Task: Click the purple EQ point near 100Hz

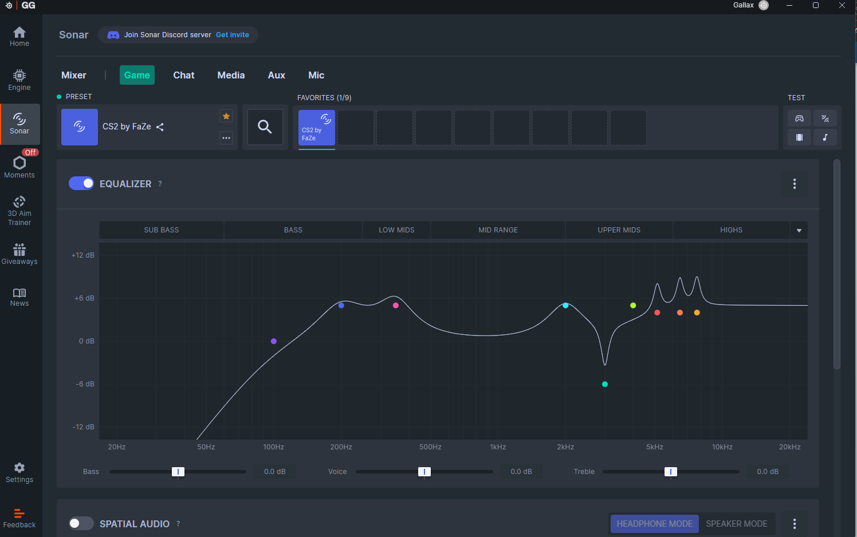Action: click(x=274, y=341)
